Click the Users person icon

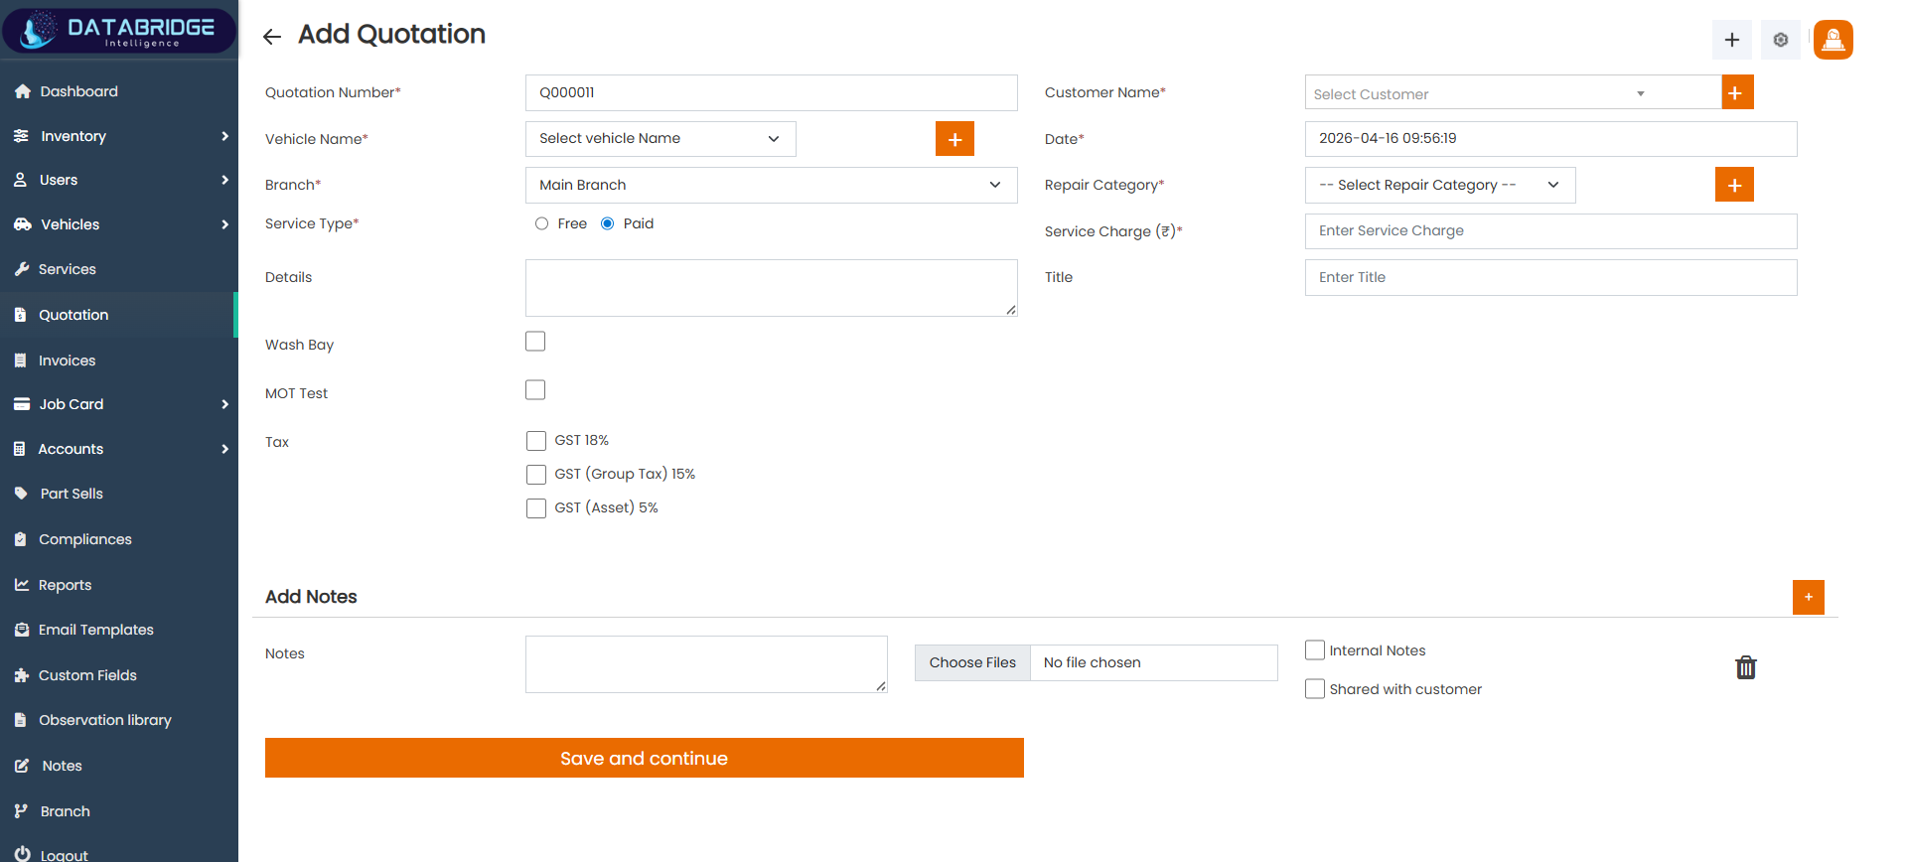tap(20, 180)
